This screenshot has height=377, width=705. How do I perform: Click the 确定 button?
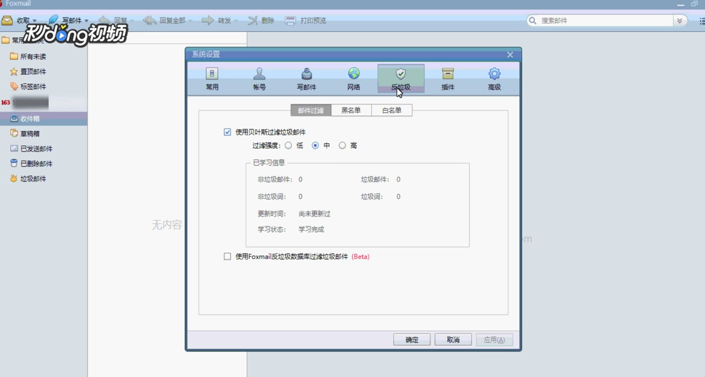tap(411, 339)
